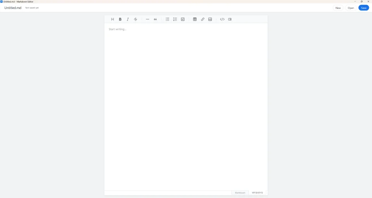
Task: Toggle italic formatting
Action: [127, 19]
